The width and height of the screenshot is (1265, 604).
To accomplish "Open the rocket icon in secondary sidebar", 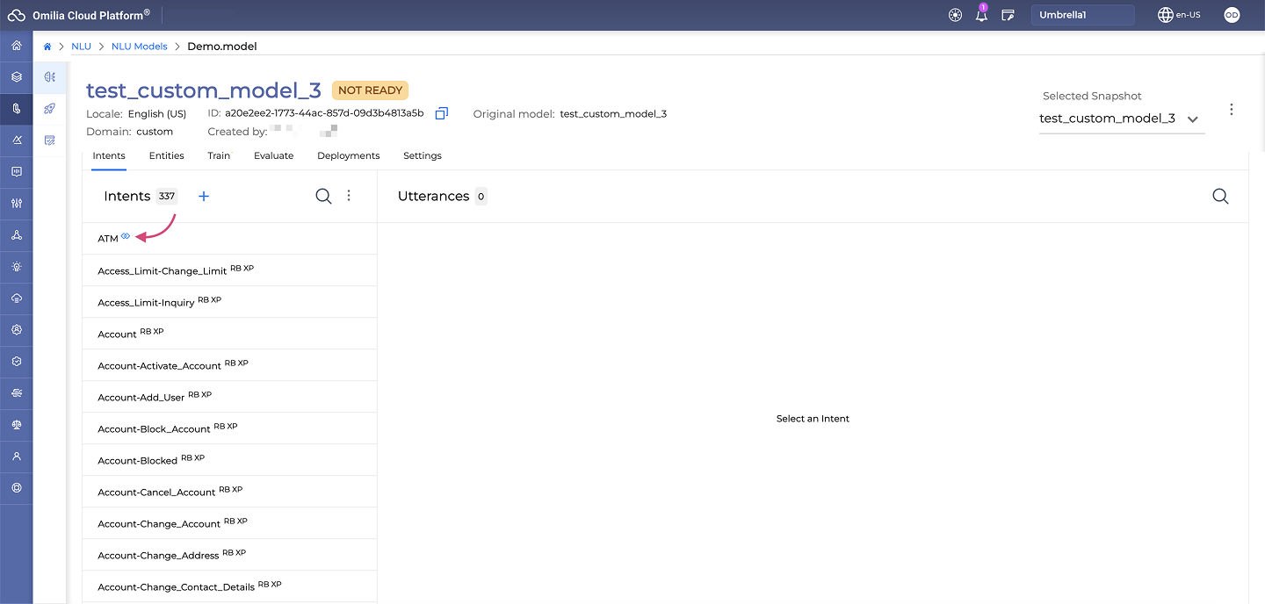I will (50, 108).
